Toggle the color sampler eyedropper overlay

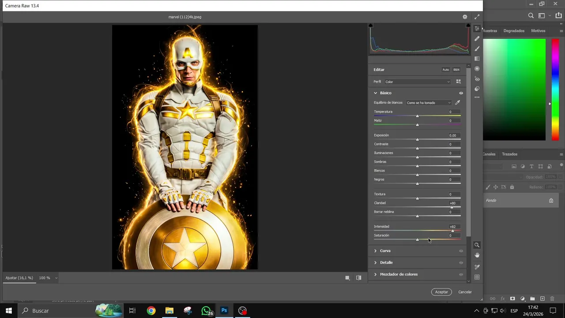coord(477,267)
